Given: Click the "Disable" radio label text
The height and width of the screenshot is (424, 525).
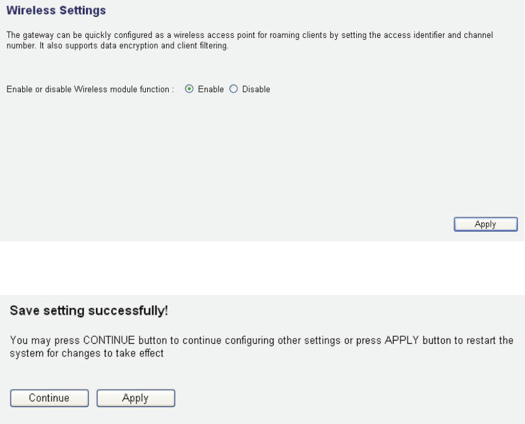Looking at the screenshot, I should pyautogui.click(x=256, y=90).
